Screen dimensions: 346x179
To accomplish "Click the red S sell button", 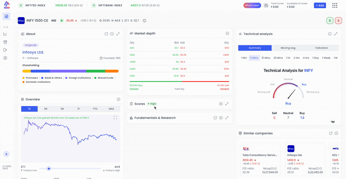I will point(338,20).
